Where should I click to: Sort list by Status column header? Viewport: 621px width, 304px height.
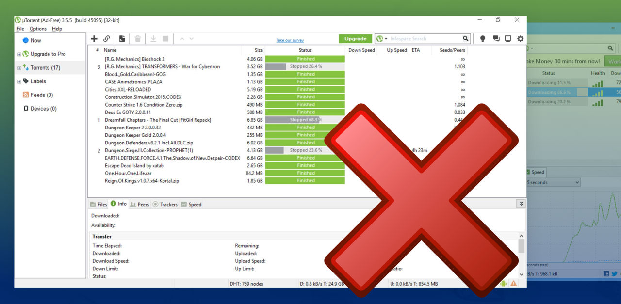(305, 50)
